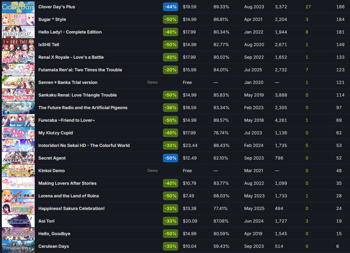The image size is (350, 253).
Task: Click the Aoi Tori cover thumbnail
Action: (18, 221)
